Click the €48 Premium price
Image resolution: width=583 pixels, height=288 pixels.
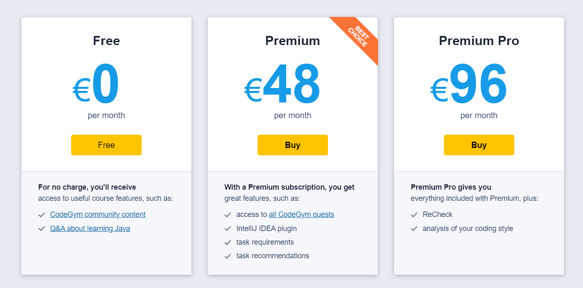coord(282,85)
